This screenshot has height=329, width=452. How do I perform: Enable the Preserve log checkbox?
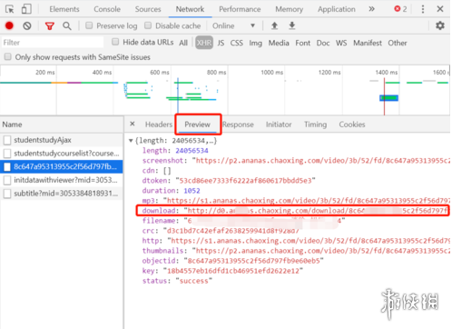pyautogui.click(x=89, y=25)
